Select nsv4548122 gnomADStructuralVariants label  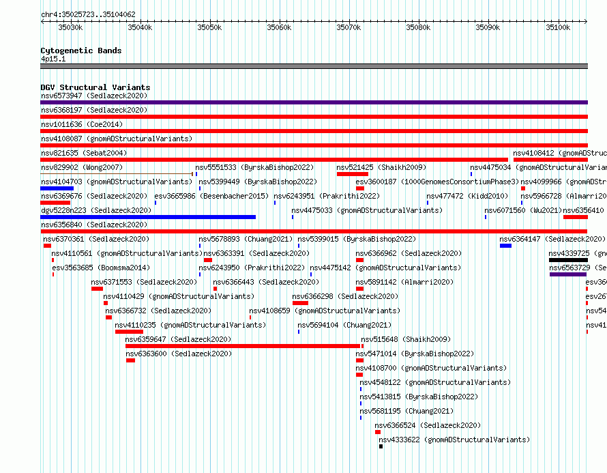tap(435, 382)
